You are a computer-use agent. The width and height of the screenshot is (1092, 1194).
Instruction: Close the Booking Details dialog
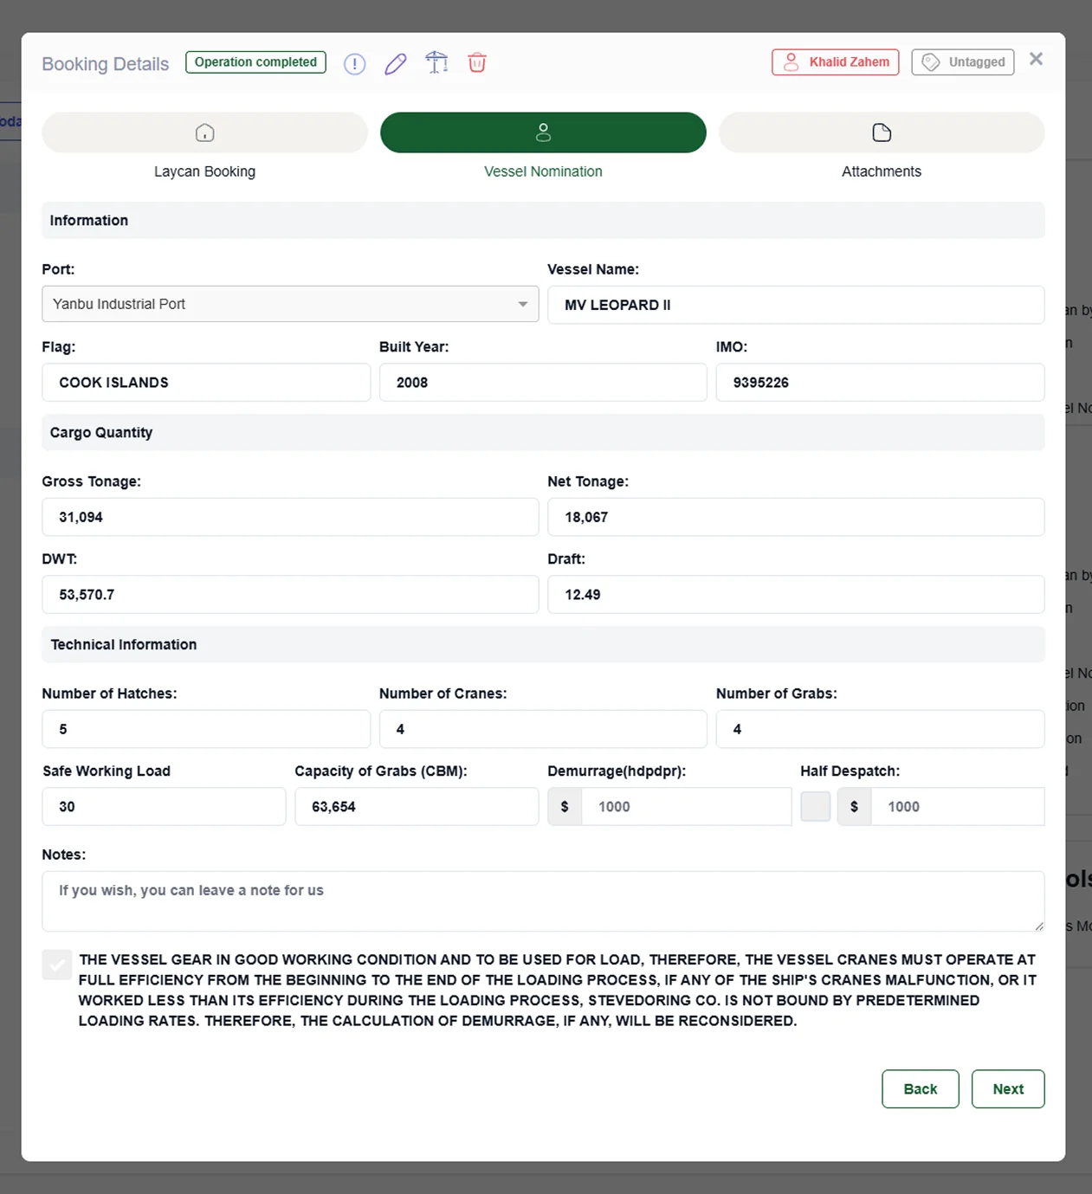point(1036,59)
